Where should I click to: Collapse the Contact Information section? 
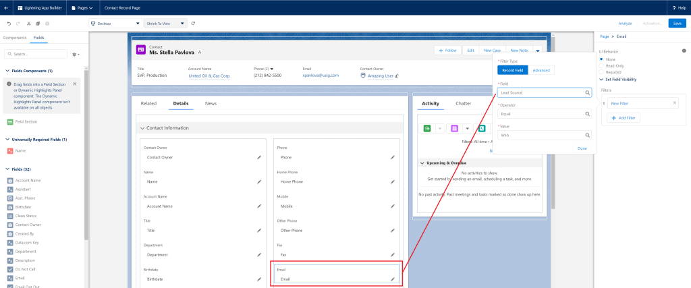tap(142, 128)
